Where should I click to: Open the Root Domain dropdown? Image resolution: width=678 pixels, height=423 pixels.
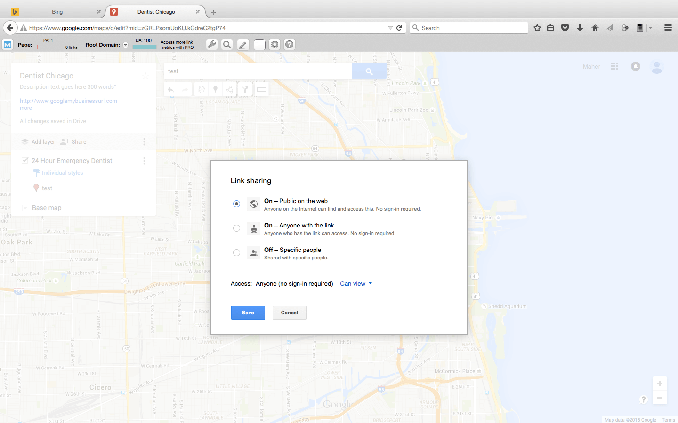[125, 45]
